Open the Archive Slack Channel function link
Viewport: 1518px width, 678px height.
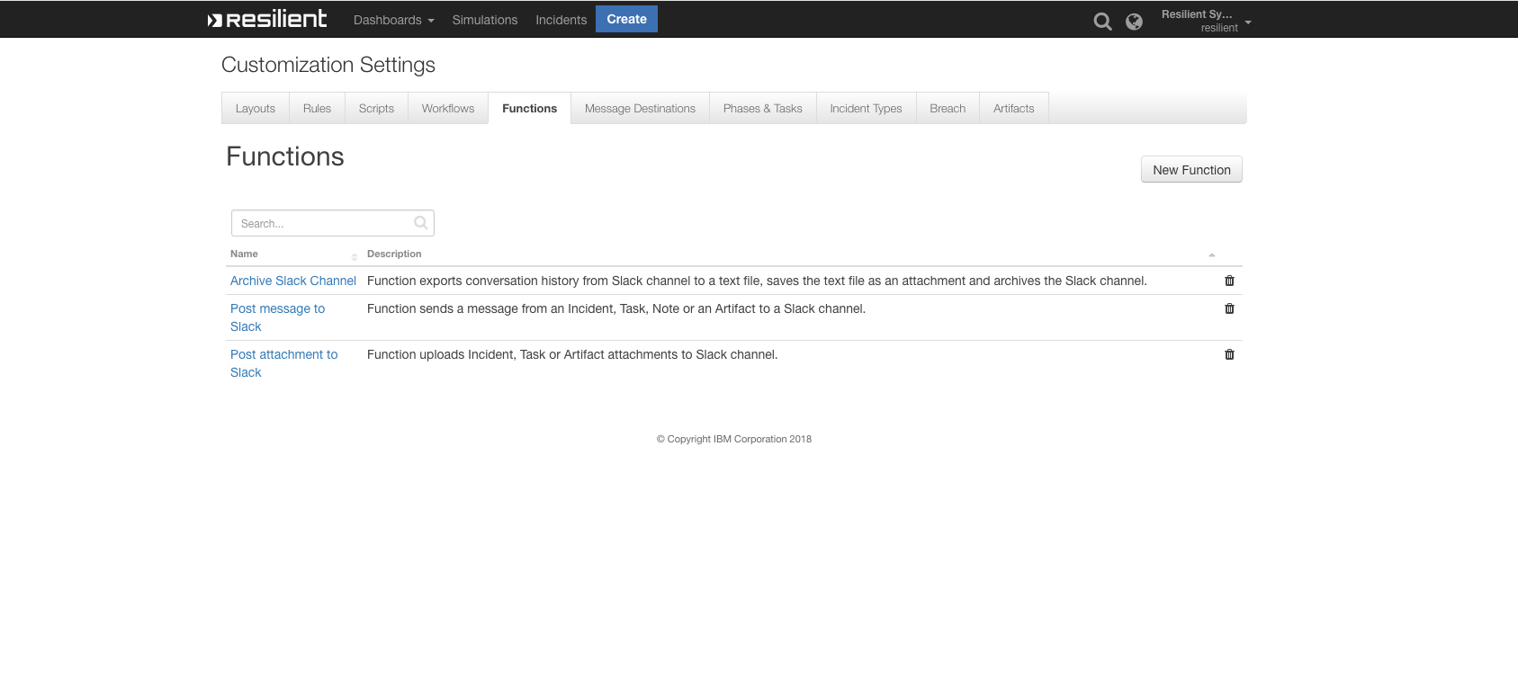pyautogui.click(x=293, y=281)
